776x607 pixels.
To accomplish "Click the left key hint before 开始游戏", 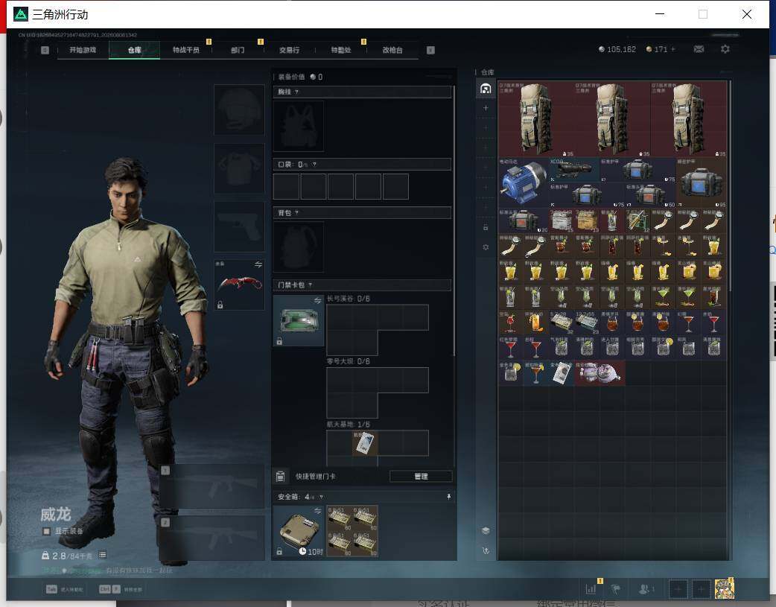I will (45, 50).
